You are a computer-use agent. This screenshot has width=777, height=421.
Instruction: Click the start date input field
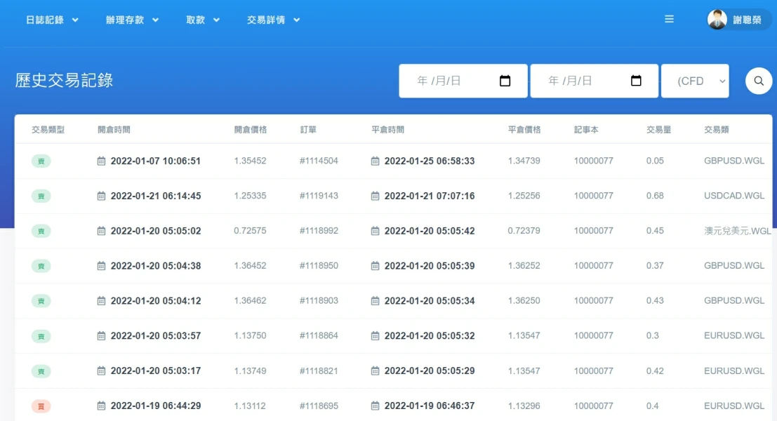pyautogui.click(x=449, y=81)
